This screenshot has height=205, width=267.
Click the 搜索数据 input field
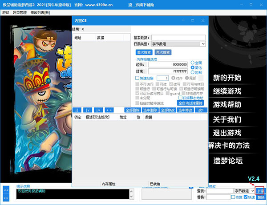178,37
